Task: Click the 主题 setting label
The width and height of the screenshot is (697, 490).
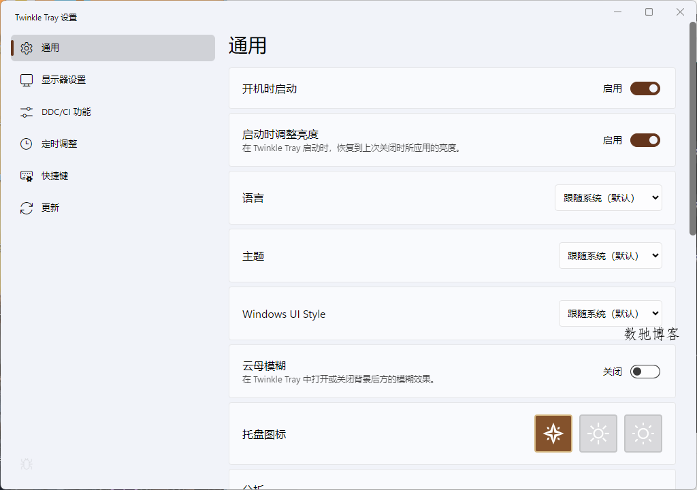Action: tap(253, 256)
